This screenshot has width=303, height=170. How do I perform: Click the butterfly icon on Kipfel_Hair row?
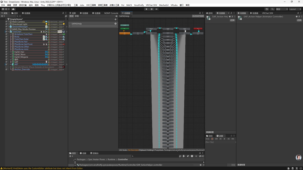coord(46,52)
